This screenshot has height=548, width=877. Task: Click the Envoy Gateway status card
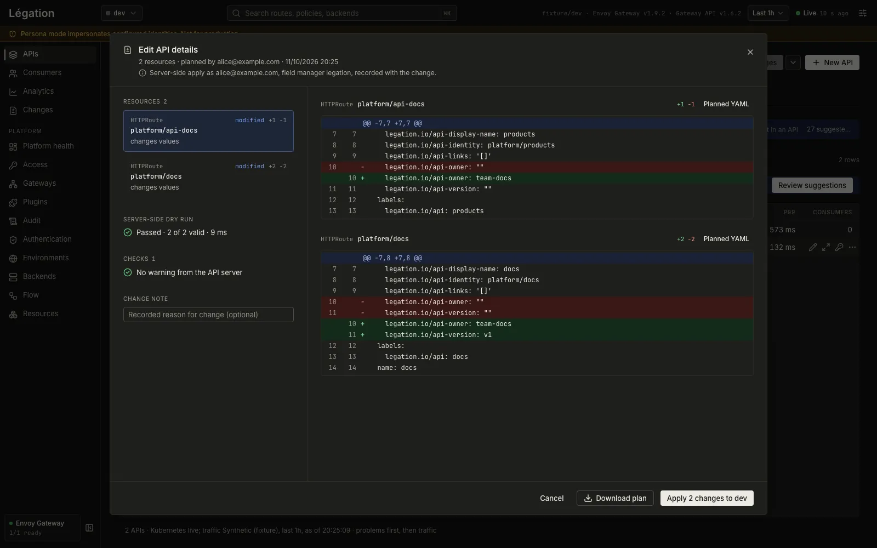tap(42, 528)
